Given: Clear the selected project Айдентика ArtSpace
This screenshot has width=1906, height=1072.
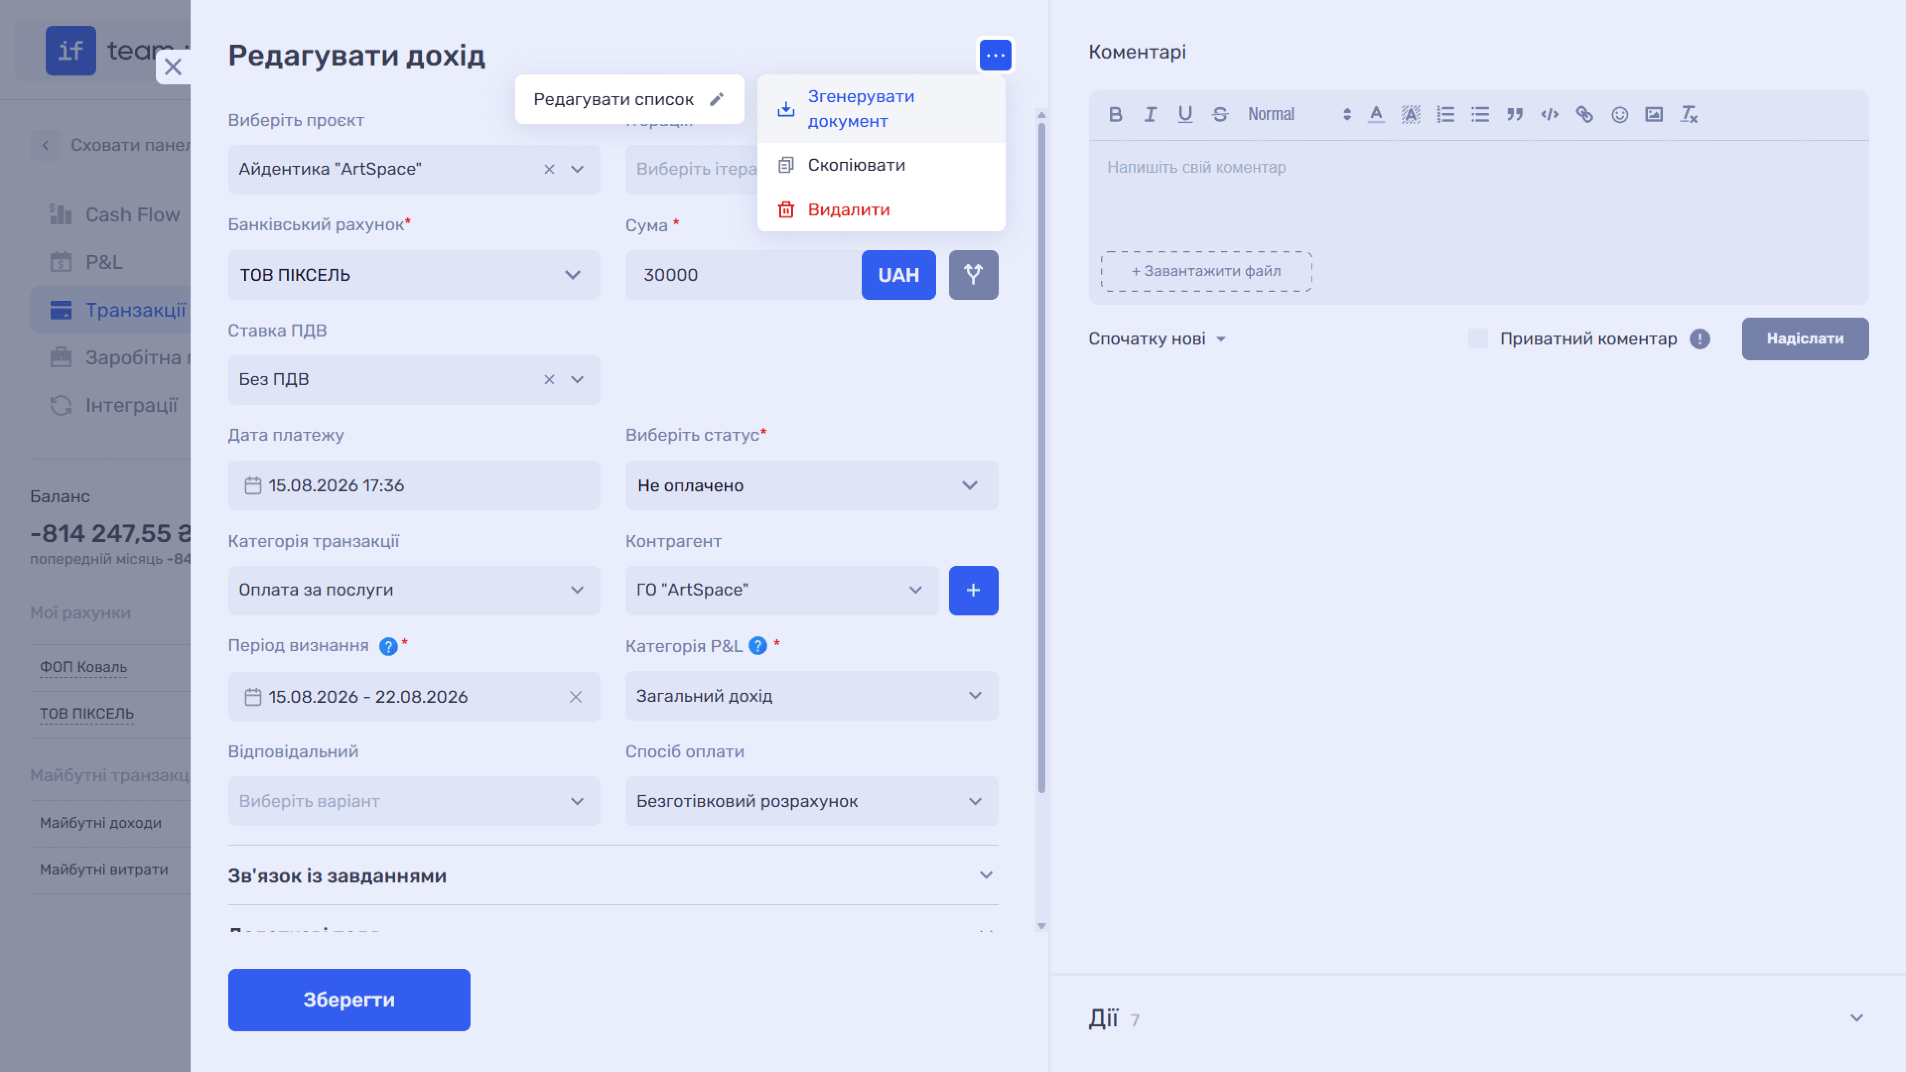Looking at the screenshot, I should pyautogui.click(x=549, y=169).
